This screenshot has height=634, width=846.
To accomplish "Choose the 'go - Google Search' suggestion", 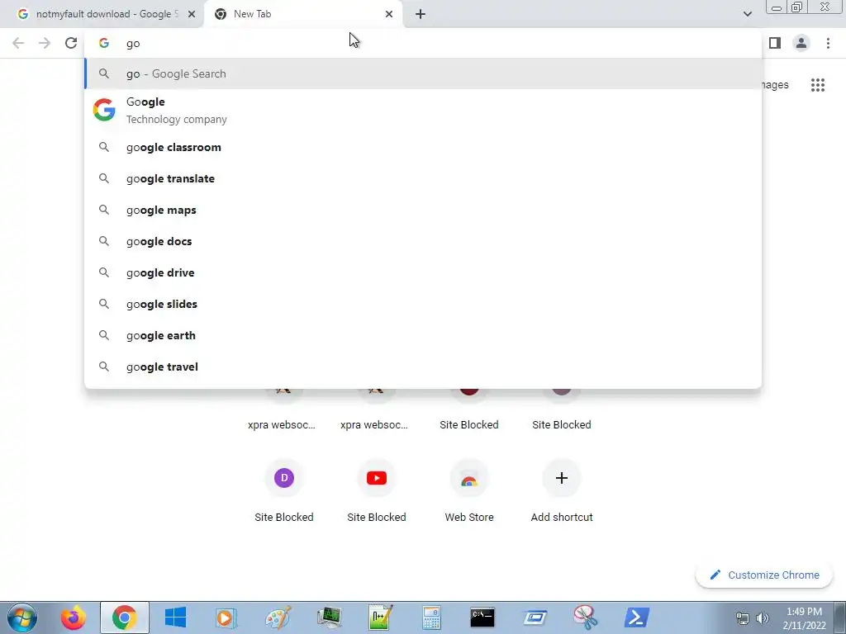I will pos(423,73).
